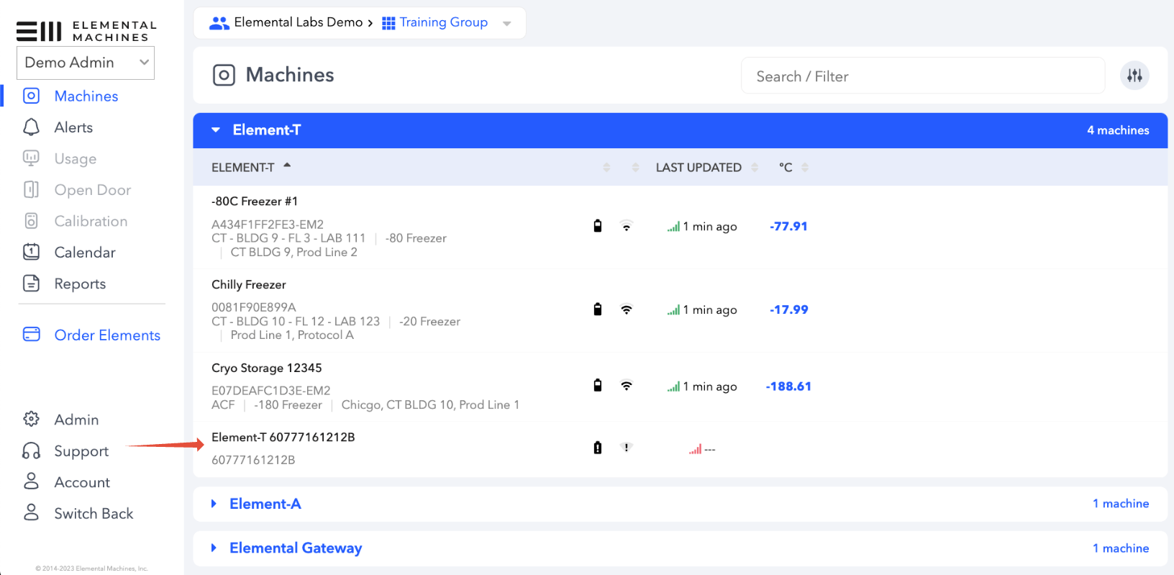Click battery icon for Cryo Storage 12345

coord(597,385)
